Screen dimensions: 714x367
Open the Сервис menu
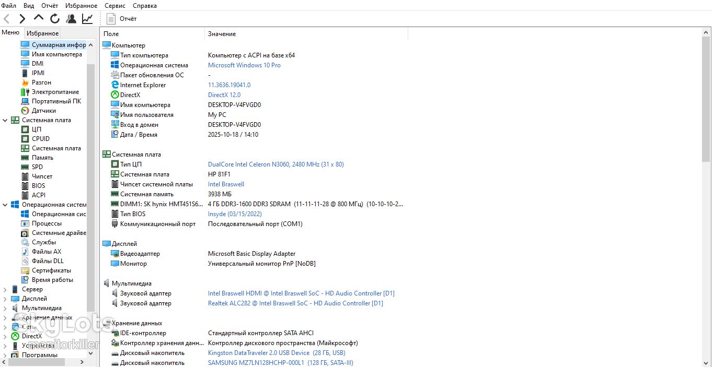(x=114, y=6)
